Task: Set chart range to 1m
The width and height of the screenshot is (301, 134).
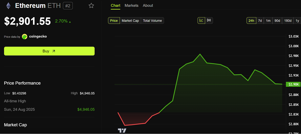Action: coord(268,21)
